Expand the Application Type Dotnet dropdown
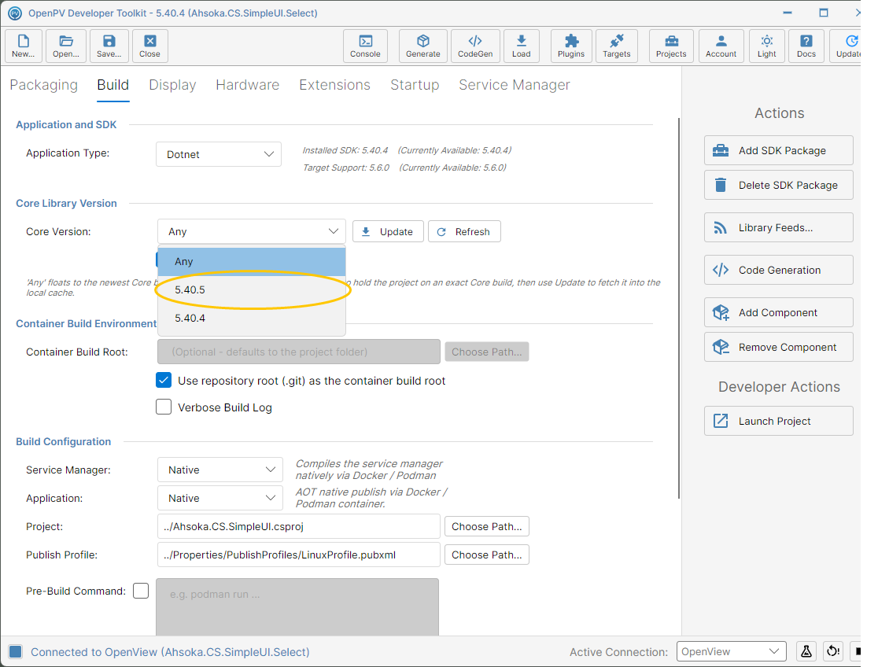This screenshot has width=878, height=667. tap(219, 155)
